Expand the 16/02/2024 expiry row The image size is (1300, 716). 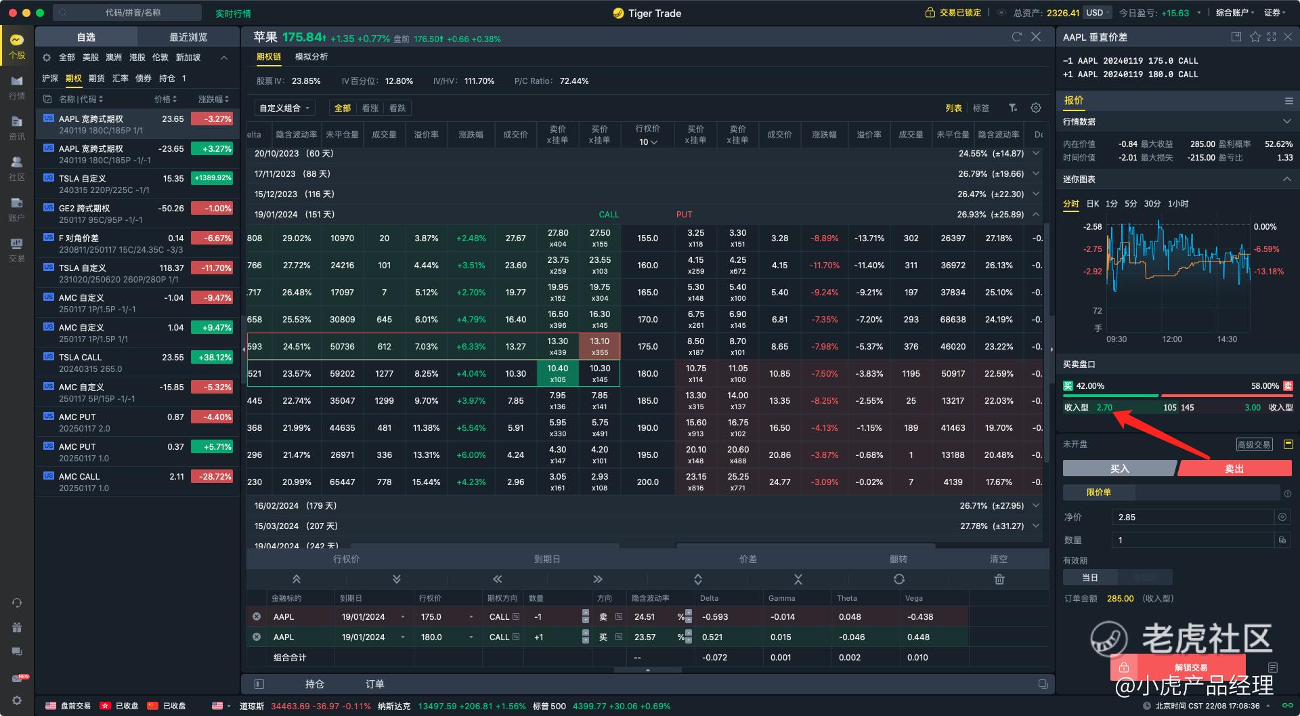pos(1036,505)
